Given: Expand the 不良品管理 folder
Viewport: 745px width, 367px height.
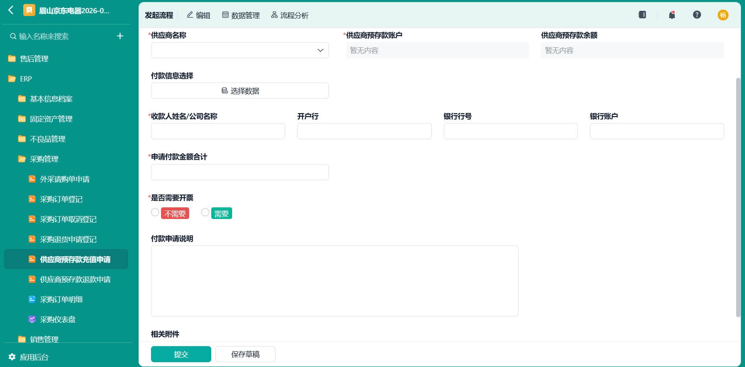Looking at the screenshot, I should point(47,139).
